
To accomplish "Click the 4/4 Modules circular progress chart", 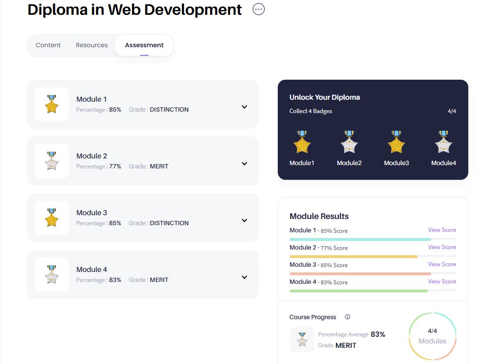I will (x=432, y=335).
